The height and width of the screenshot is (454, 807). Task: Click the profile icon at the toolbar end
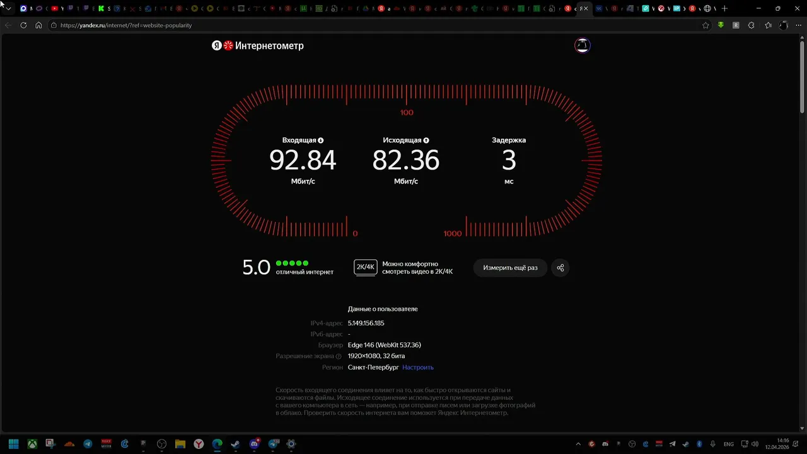(x=784, y=25)
